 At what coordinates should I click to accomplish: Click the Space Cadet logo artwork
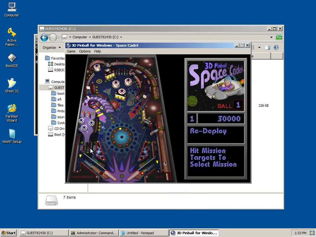(x=216, y=86)
